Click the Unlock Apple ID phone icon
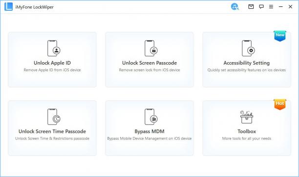Image resolution: width=299 pixels, height=177 pixels. pos(54,48)
